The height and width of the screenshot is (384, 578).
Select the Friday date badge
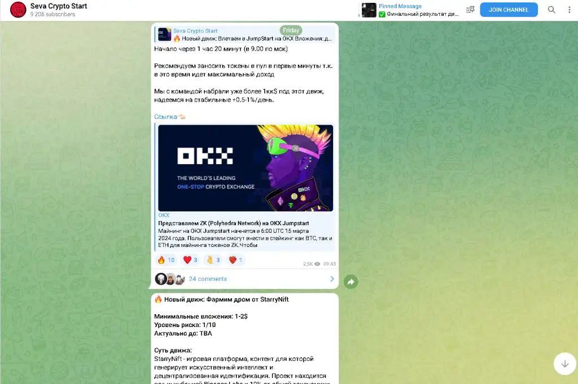291,30
